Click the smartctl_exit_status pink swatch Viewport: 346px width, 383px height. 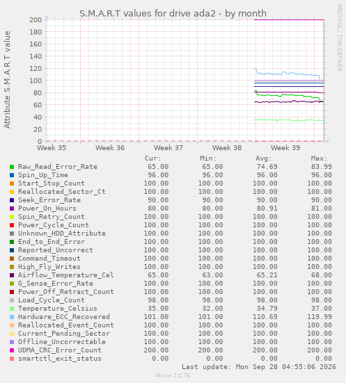tap(12, 359)
